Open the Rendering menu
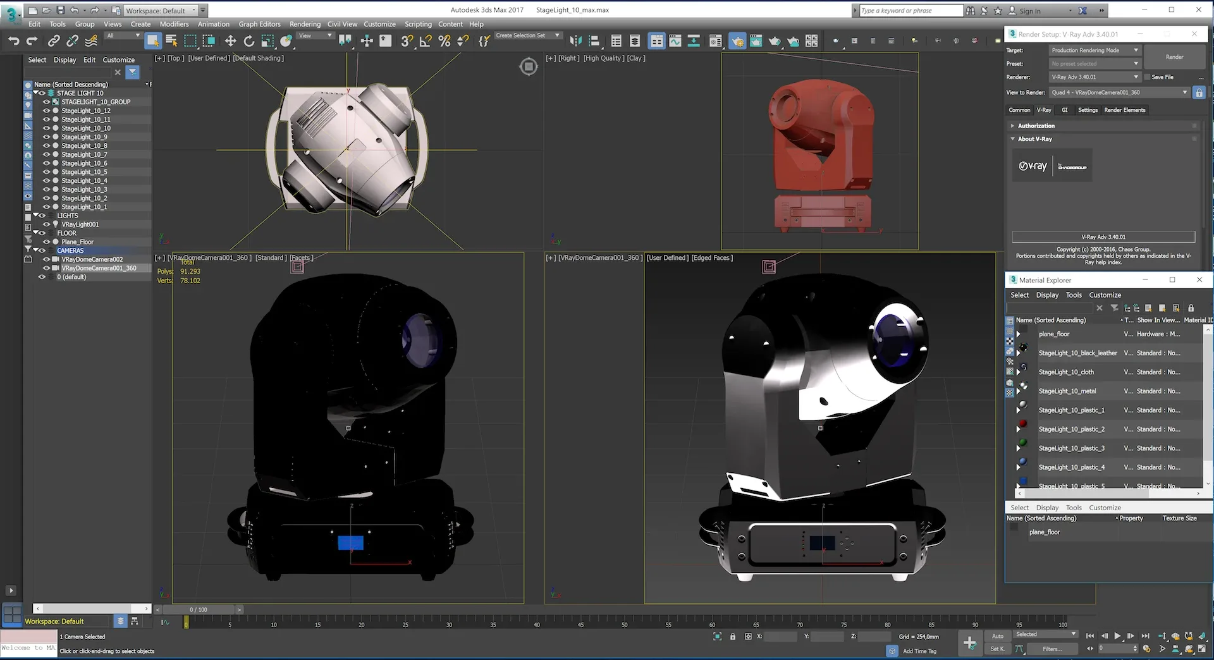The width and height of the screenshot is (1214, 660). [305, 25]
